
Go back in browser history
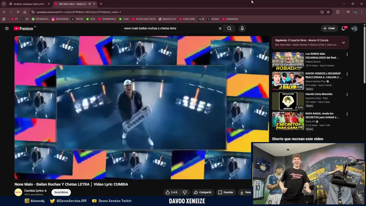[4, 12]
